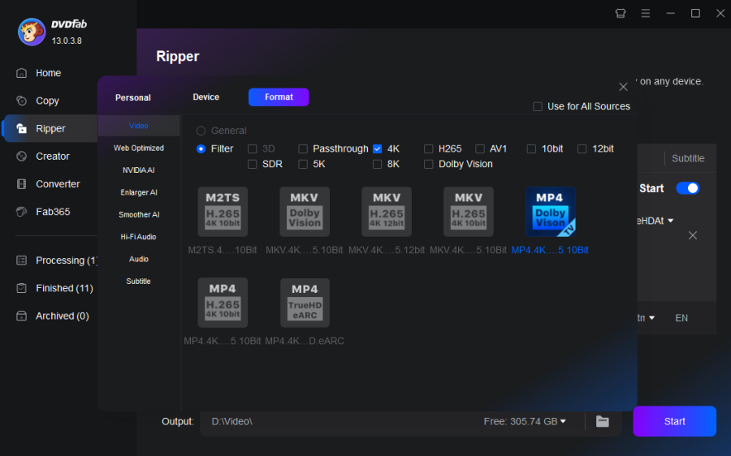
Task: Open the Converter module icon
Action: (21, 184)
